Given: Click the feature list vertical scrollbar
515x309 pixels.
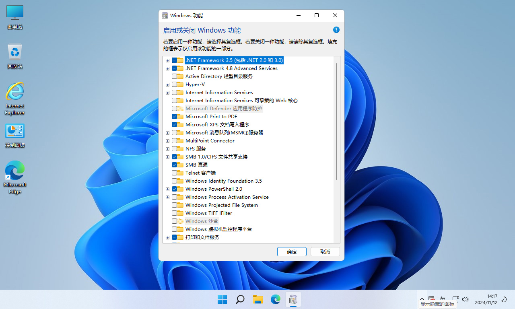Looking at the screenshot, I should (x=337, y=121).
